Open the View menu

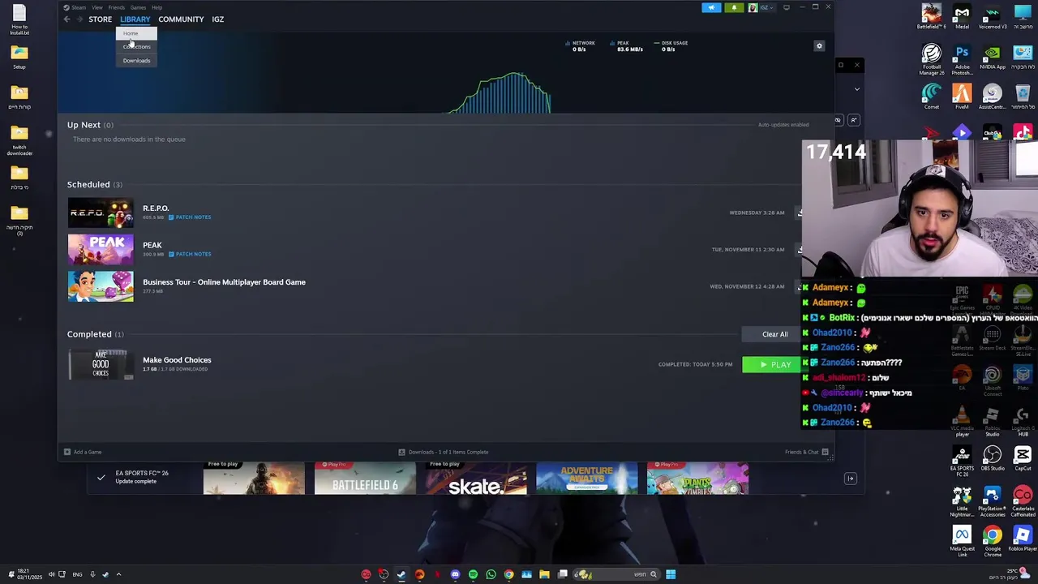pos(97,7)
